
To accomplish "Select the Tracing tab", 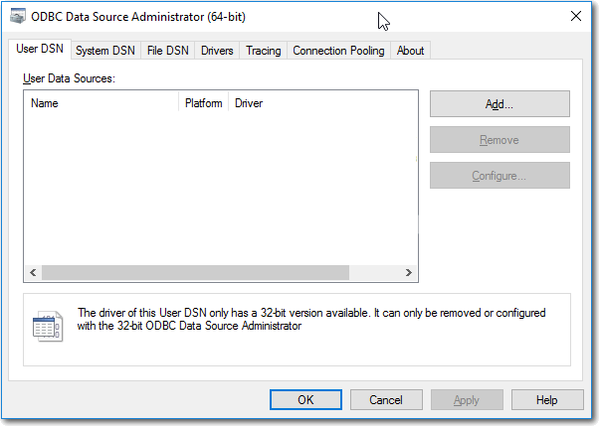I will [264, 51].
